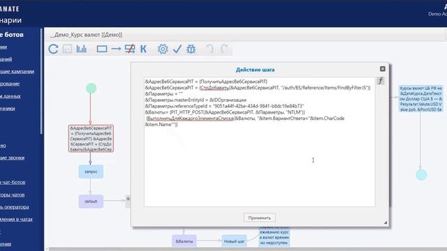Click the СтрДобавить function text in editor

click(214, 88)
